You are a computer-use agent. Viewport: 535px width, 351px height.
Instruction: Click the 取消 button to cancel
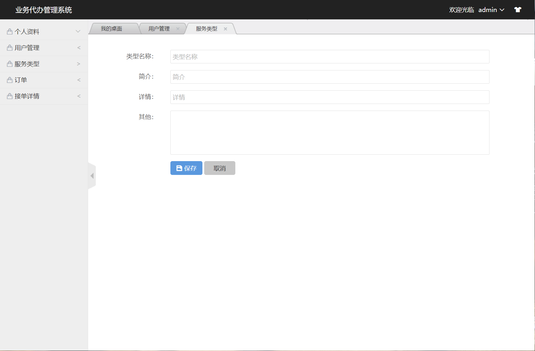pyautogui.click(x=219, y=168)
